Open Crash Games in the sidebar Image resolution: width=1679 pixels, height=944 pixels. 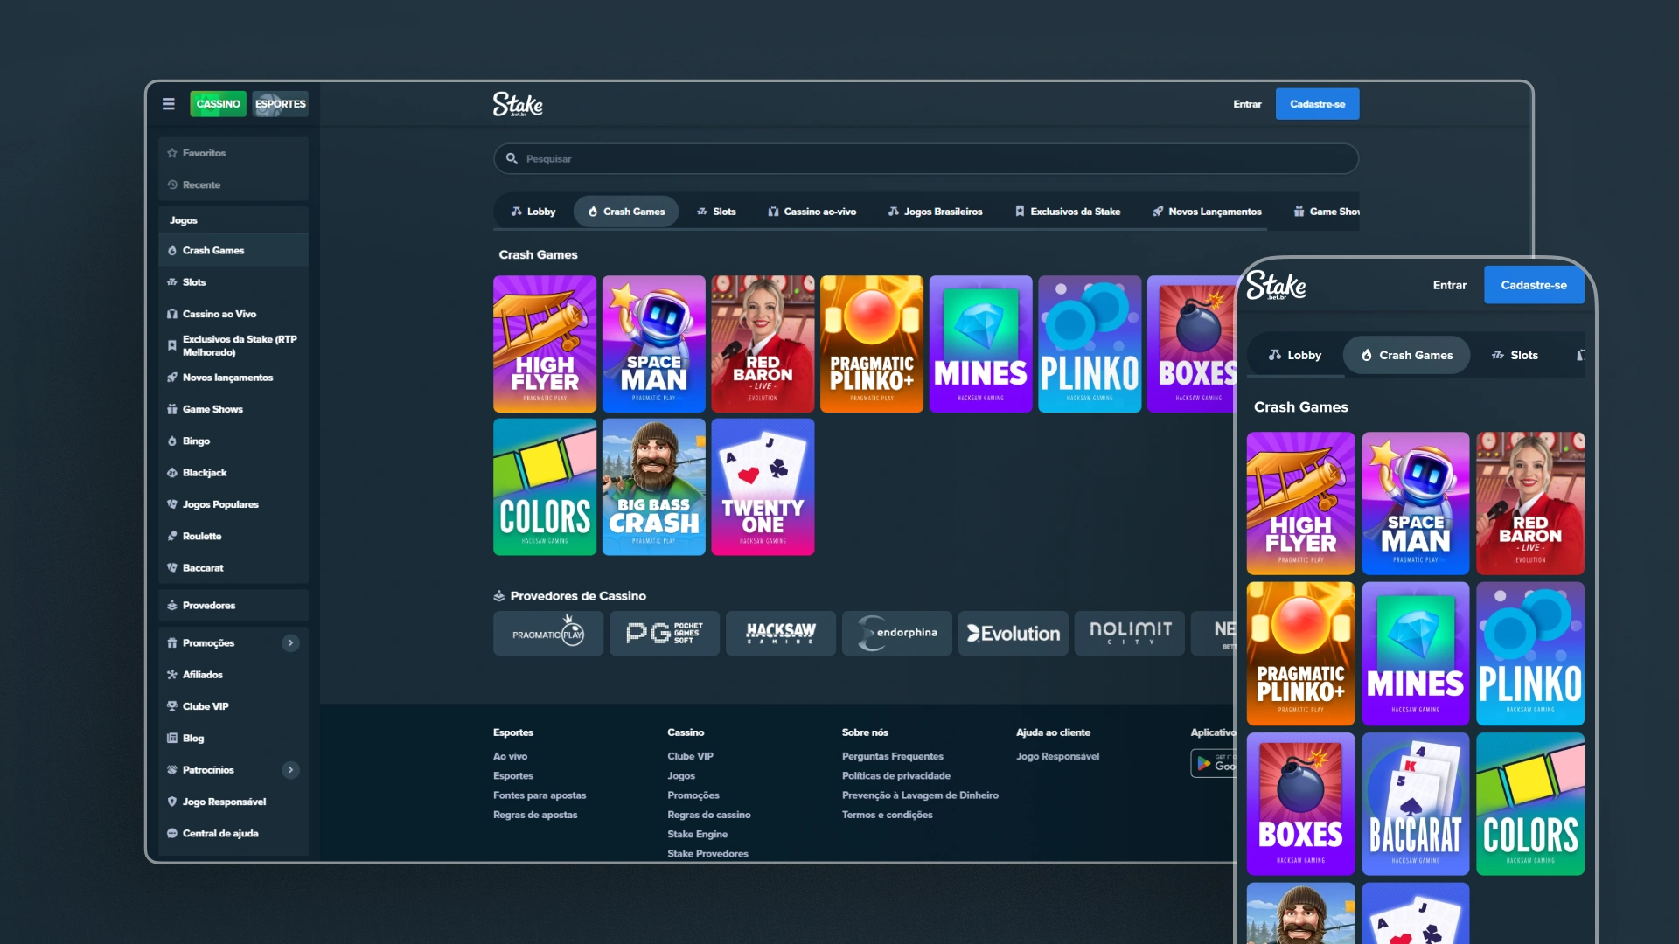tap(233, 251)
